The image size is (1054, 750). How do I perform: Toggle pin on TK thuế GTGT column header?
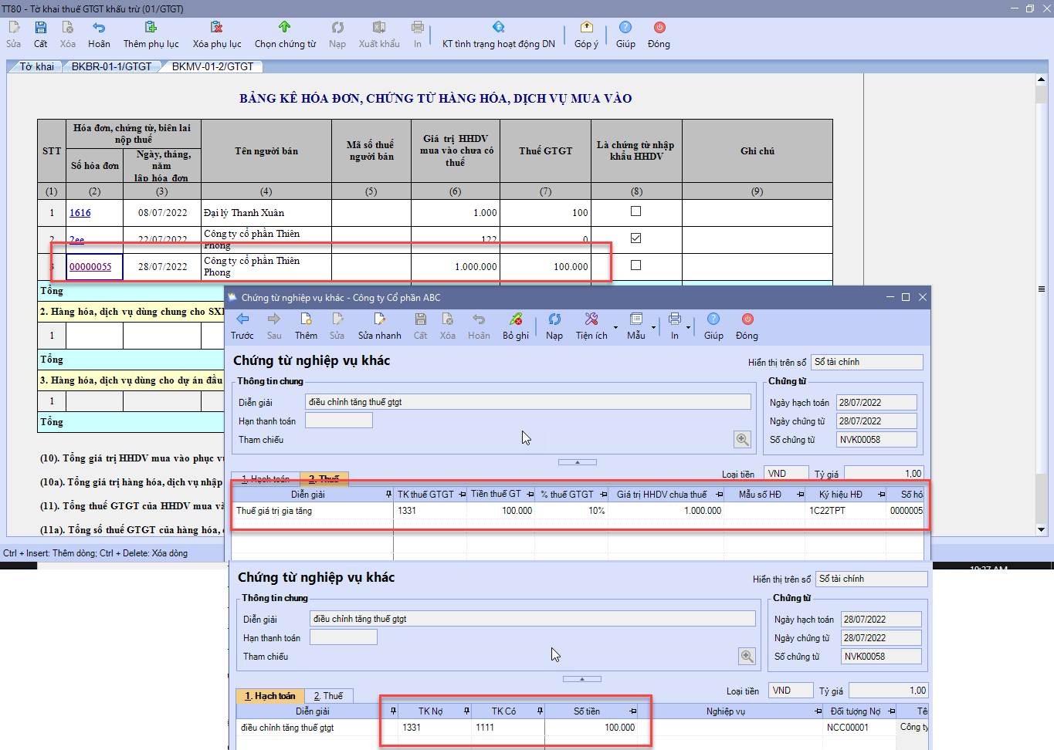462,495
